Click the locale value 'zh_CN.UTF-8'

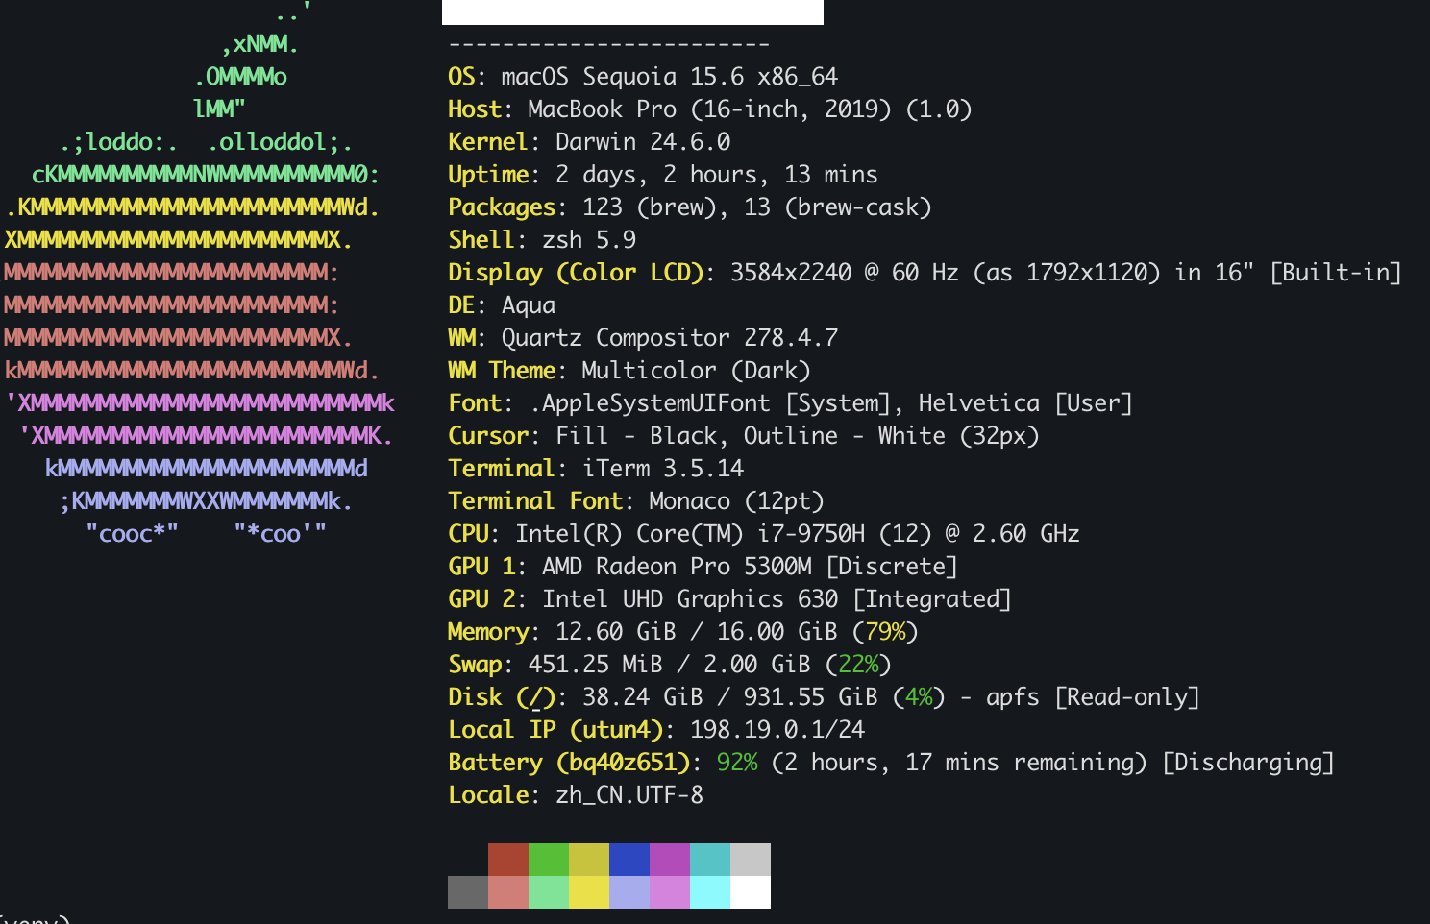pos(629,795)
